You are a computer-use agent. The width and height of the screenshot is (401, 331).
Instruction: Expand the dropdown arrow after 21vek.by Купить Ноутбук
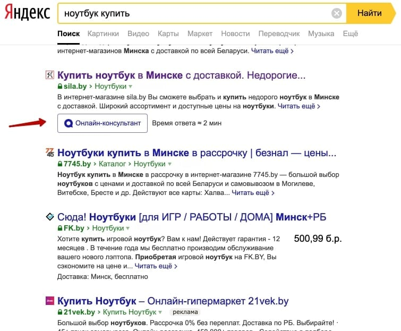[160, 312]
